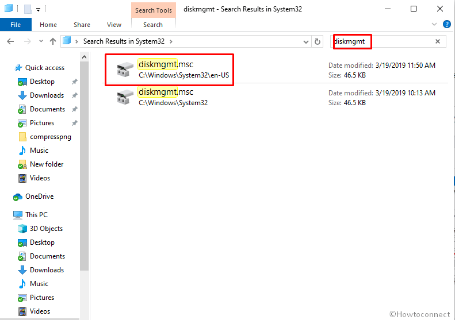The image size is (455, 320).
Task: Open OneDrive in the navigation pane
Action: (40, 196)
